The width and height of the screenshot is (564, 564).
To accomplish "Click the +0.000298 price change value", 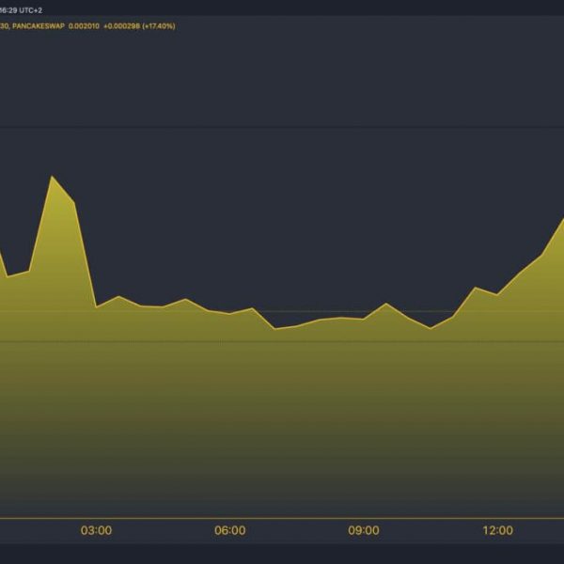I will [121, 26].
